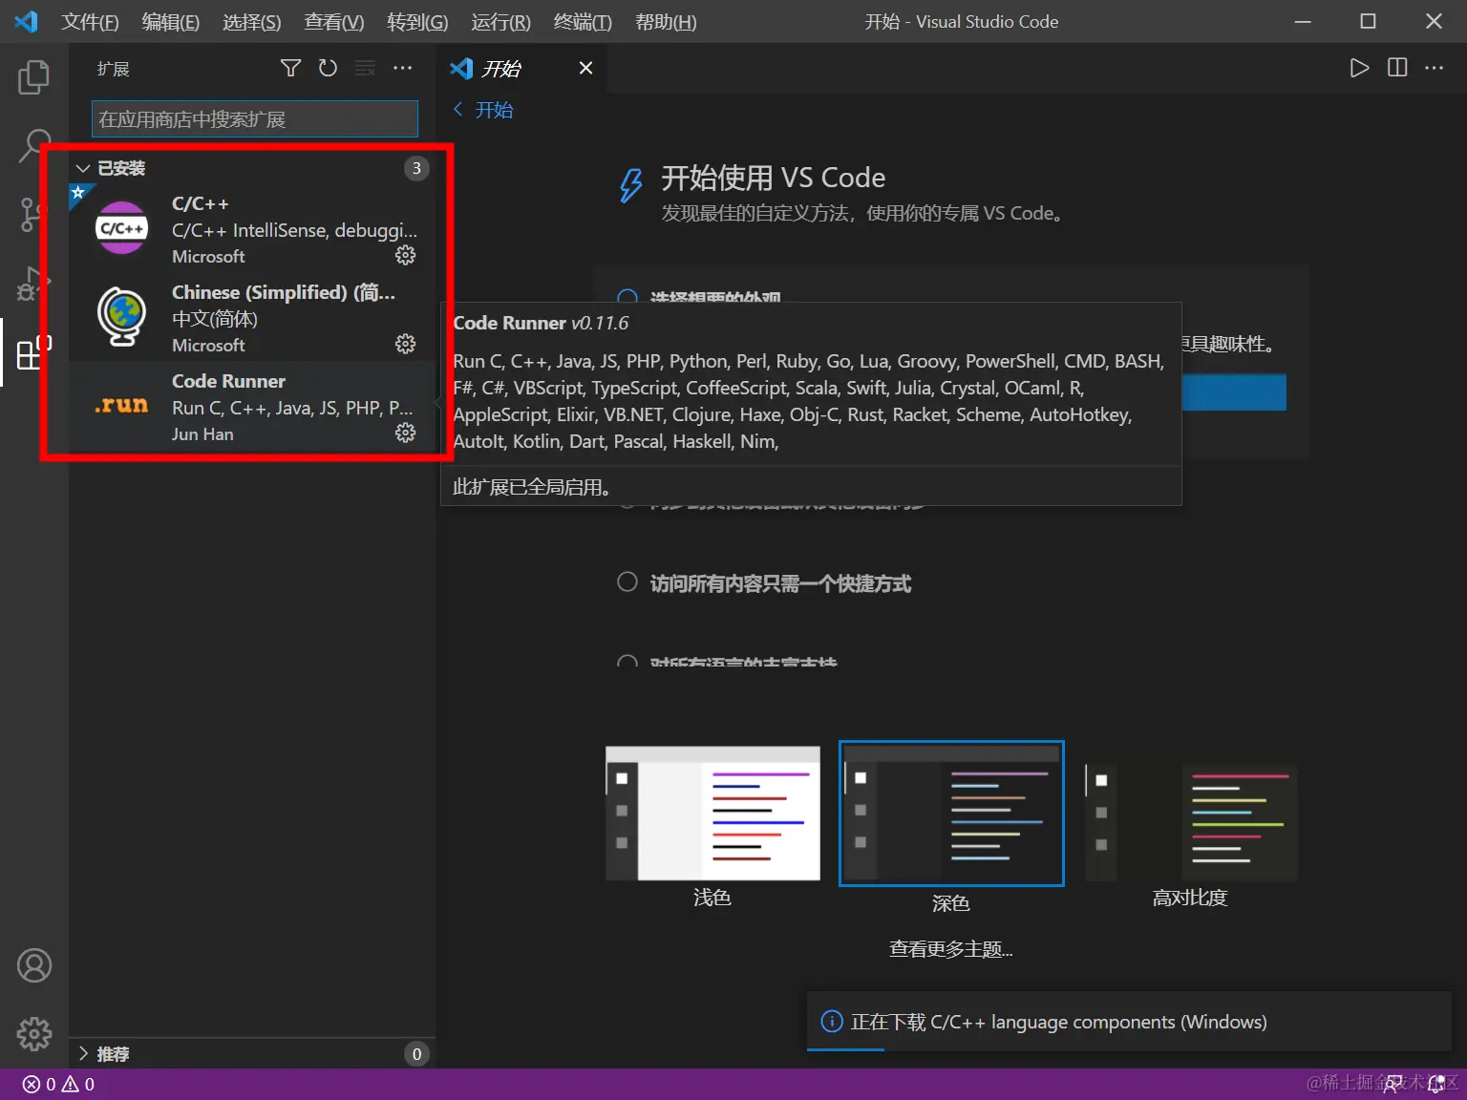Open the 运行(R) menu
1467x1100 pixels.
[500, 21]
